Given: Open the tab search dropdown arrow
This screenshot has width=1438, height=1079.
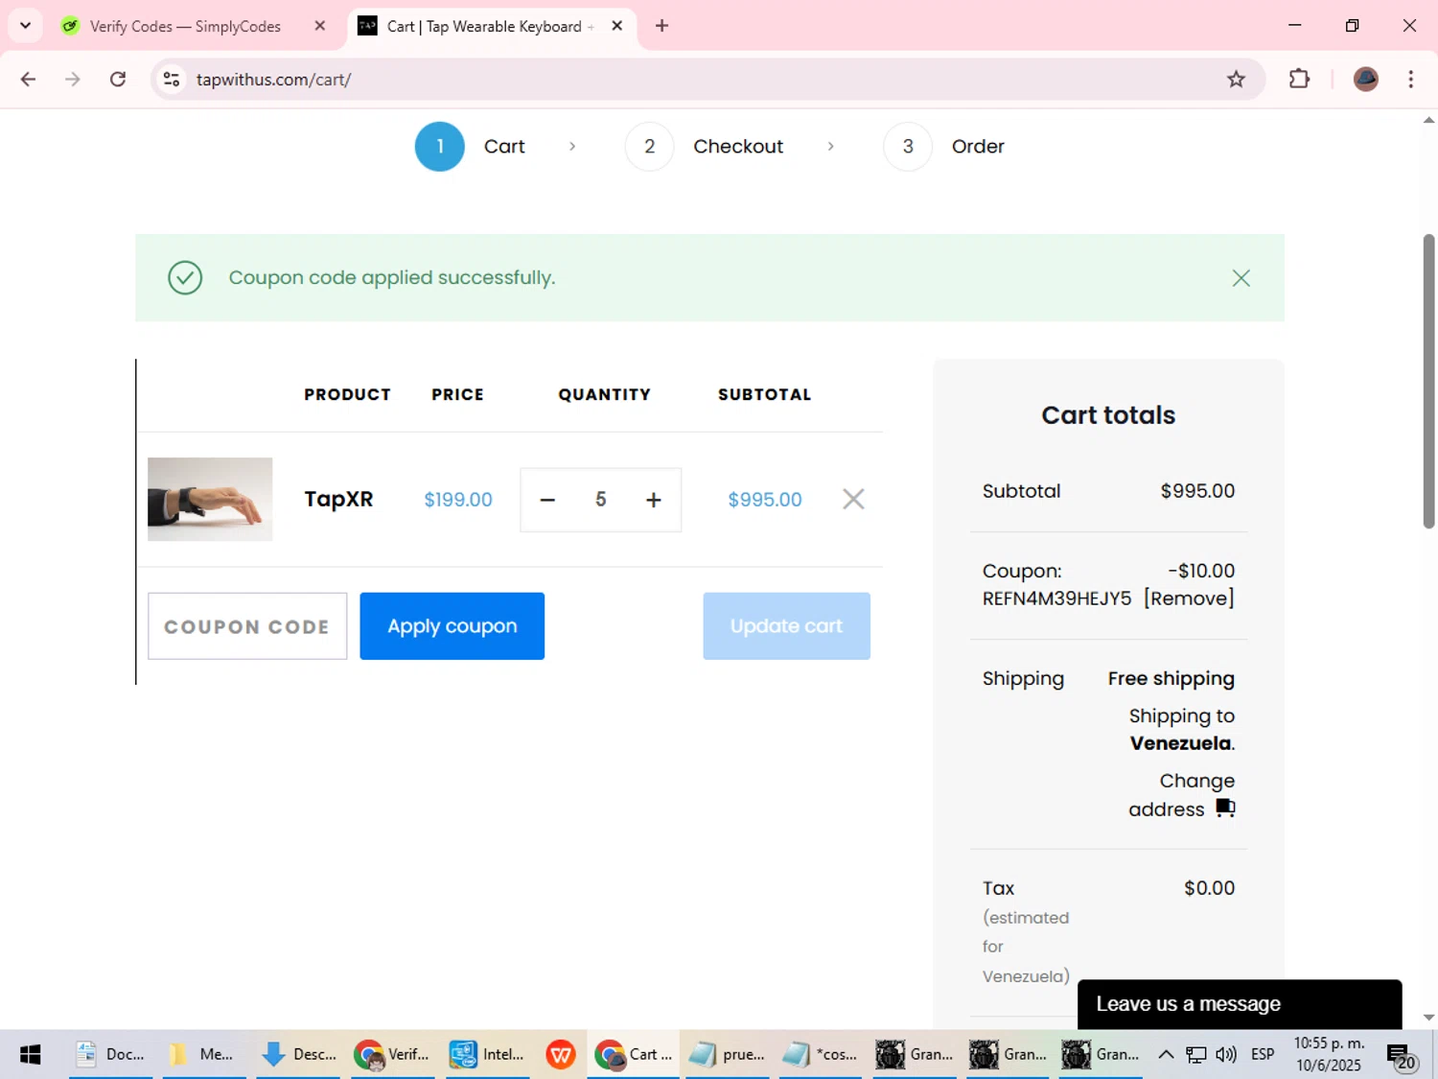Looking at the screenshot, I should [x=26, y=26].
